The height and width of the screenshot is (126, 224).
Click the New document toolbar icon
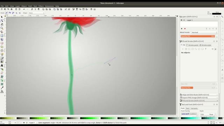pos(1,9)
